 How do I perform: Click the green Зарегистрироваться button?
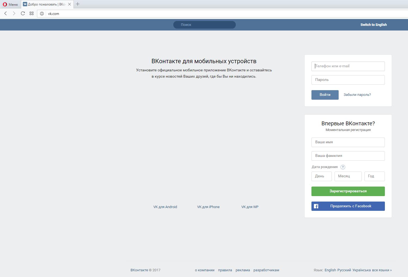tap(348, 191)
